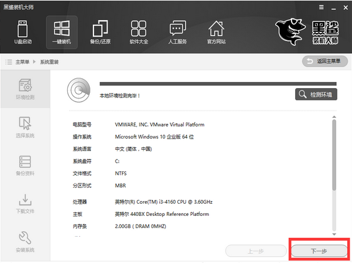The width and height of the screenshot is (352, 263).
Task: Select the 安装系统 step in sidebar
Action: [x=25, y=242]
